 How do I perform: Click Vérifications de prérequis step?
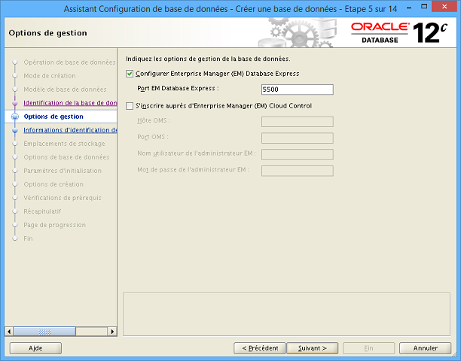[63, 198]
